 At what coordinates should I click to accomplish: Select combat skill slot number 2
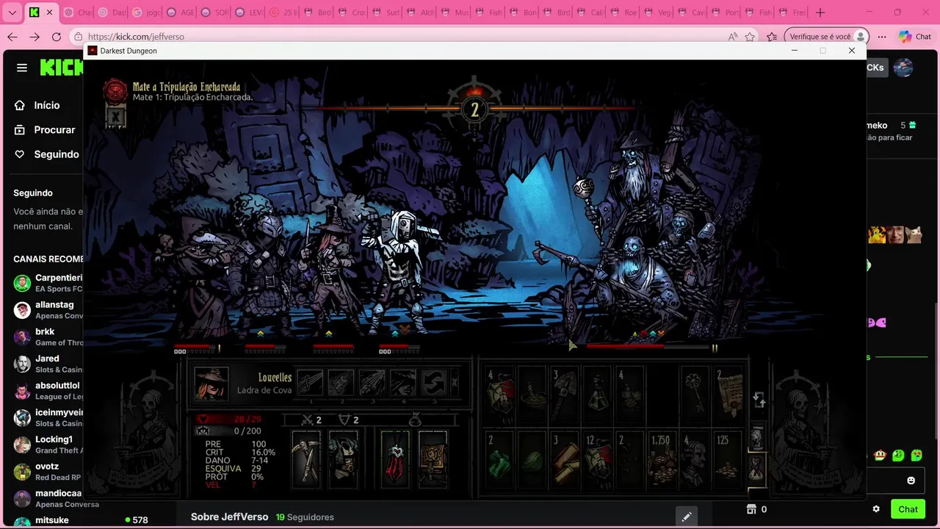click(341, 383)
